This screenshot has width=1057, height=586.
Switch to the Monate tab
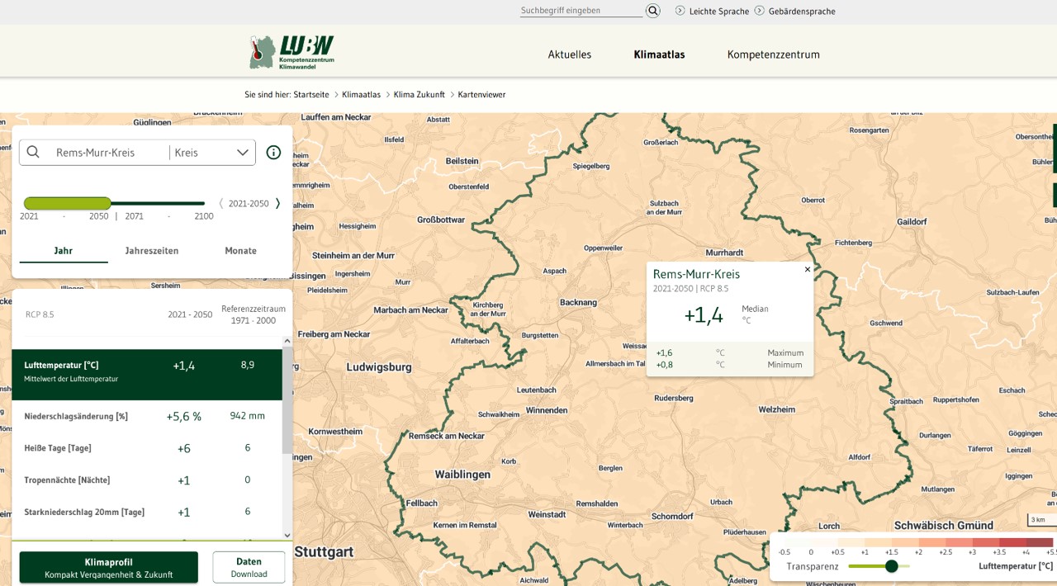(x=241, y=251)
